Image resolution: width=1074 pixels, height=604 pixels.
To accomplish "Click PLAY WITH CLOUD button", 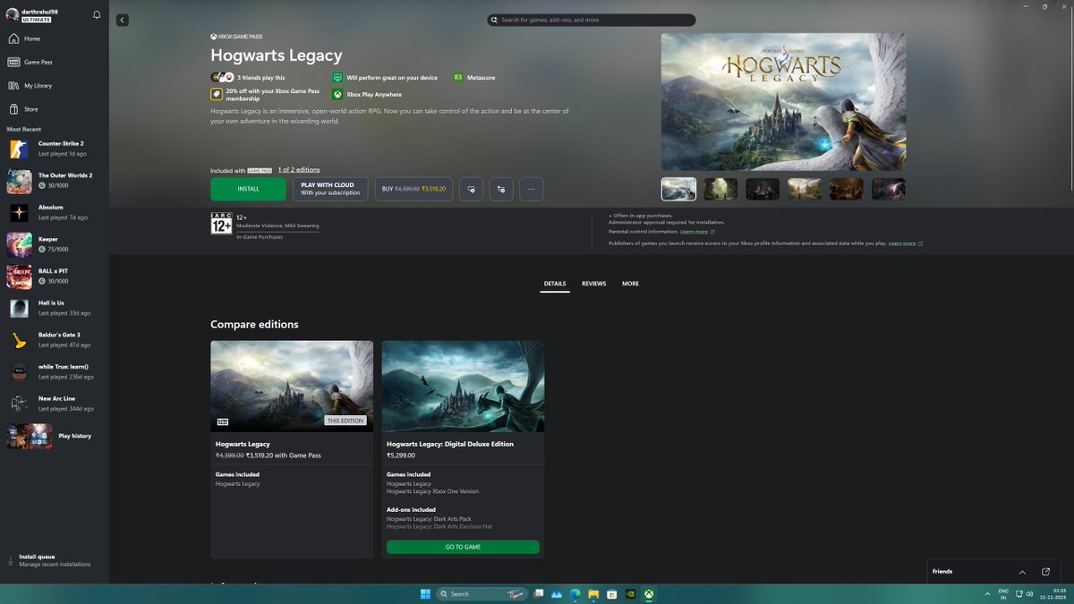I will tap(330, 189).
